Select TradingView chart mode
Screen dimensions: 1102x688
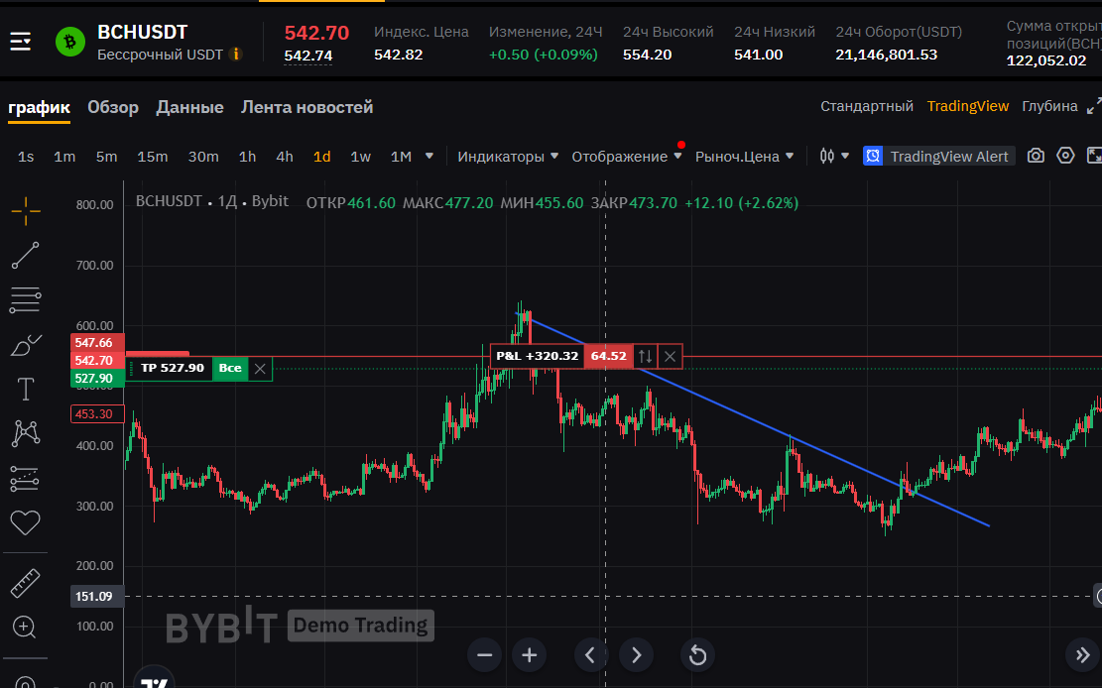point(968,106)
